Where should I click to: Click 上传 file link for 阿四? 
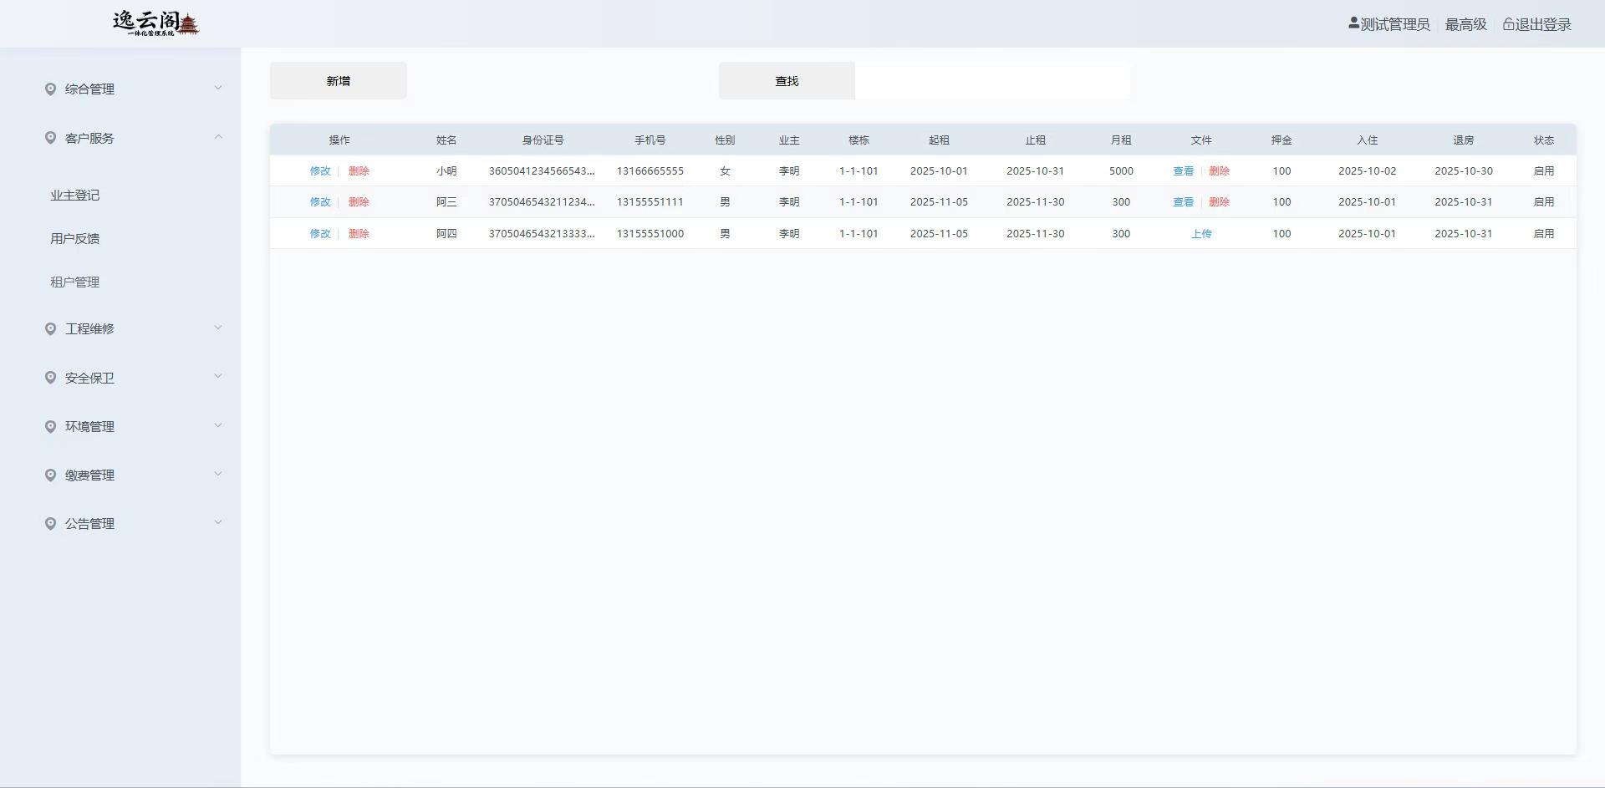[1200, 234]
